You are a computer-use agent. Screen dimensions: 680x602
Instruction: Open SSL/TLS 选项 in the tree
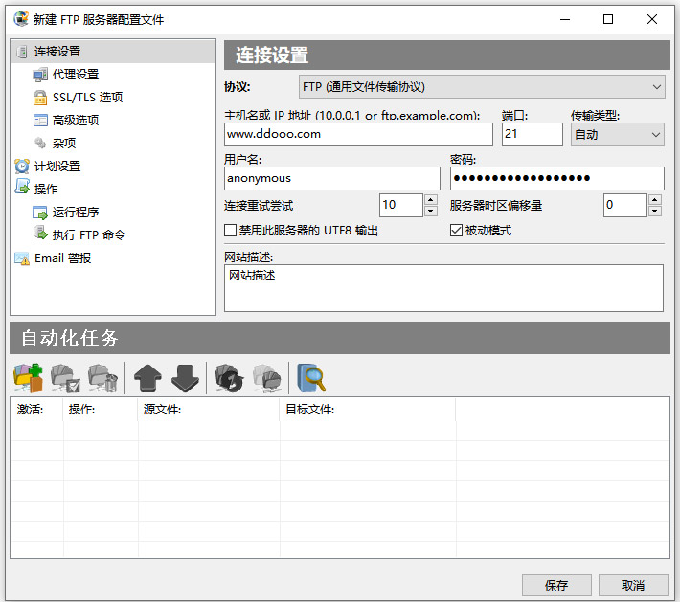coord(87,98)
